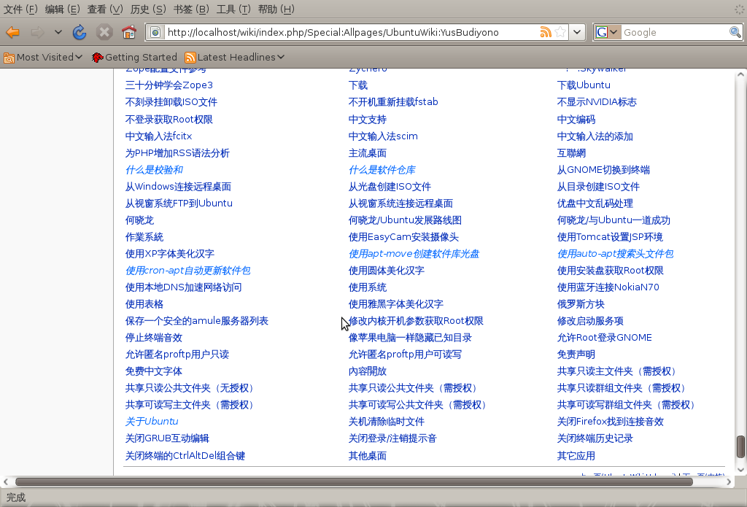This screenshot has height=507, width=747.
Task: Click the magnifier search icon
Action: point(735,32)
